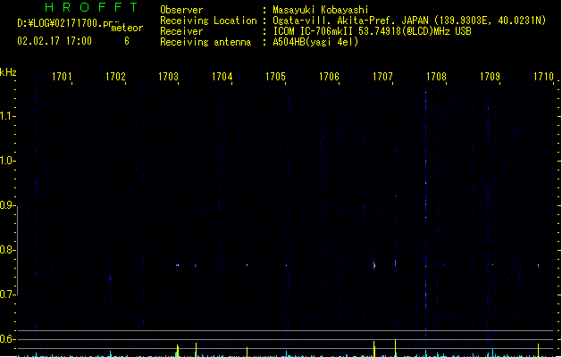Click the gray range bracket beside 0.8 kHz
Viewport: 562px width, 357px height.
[17, 250]
